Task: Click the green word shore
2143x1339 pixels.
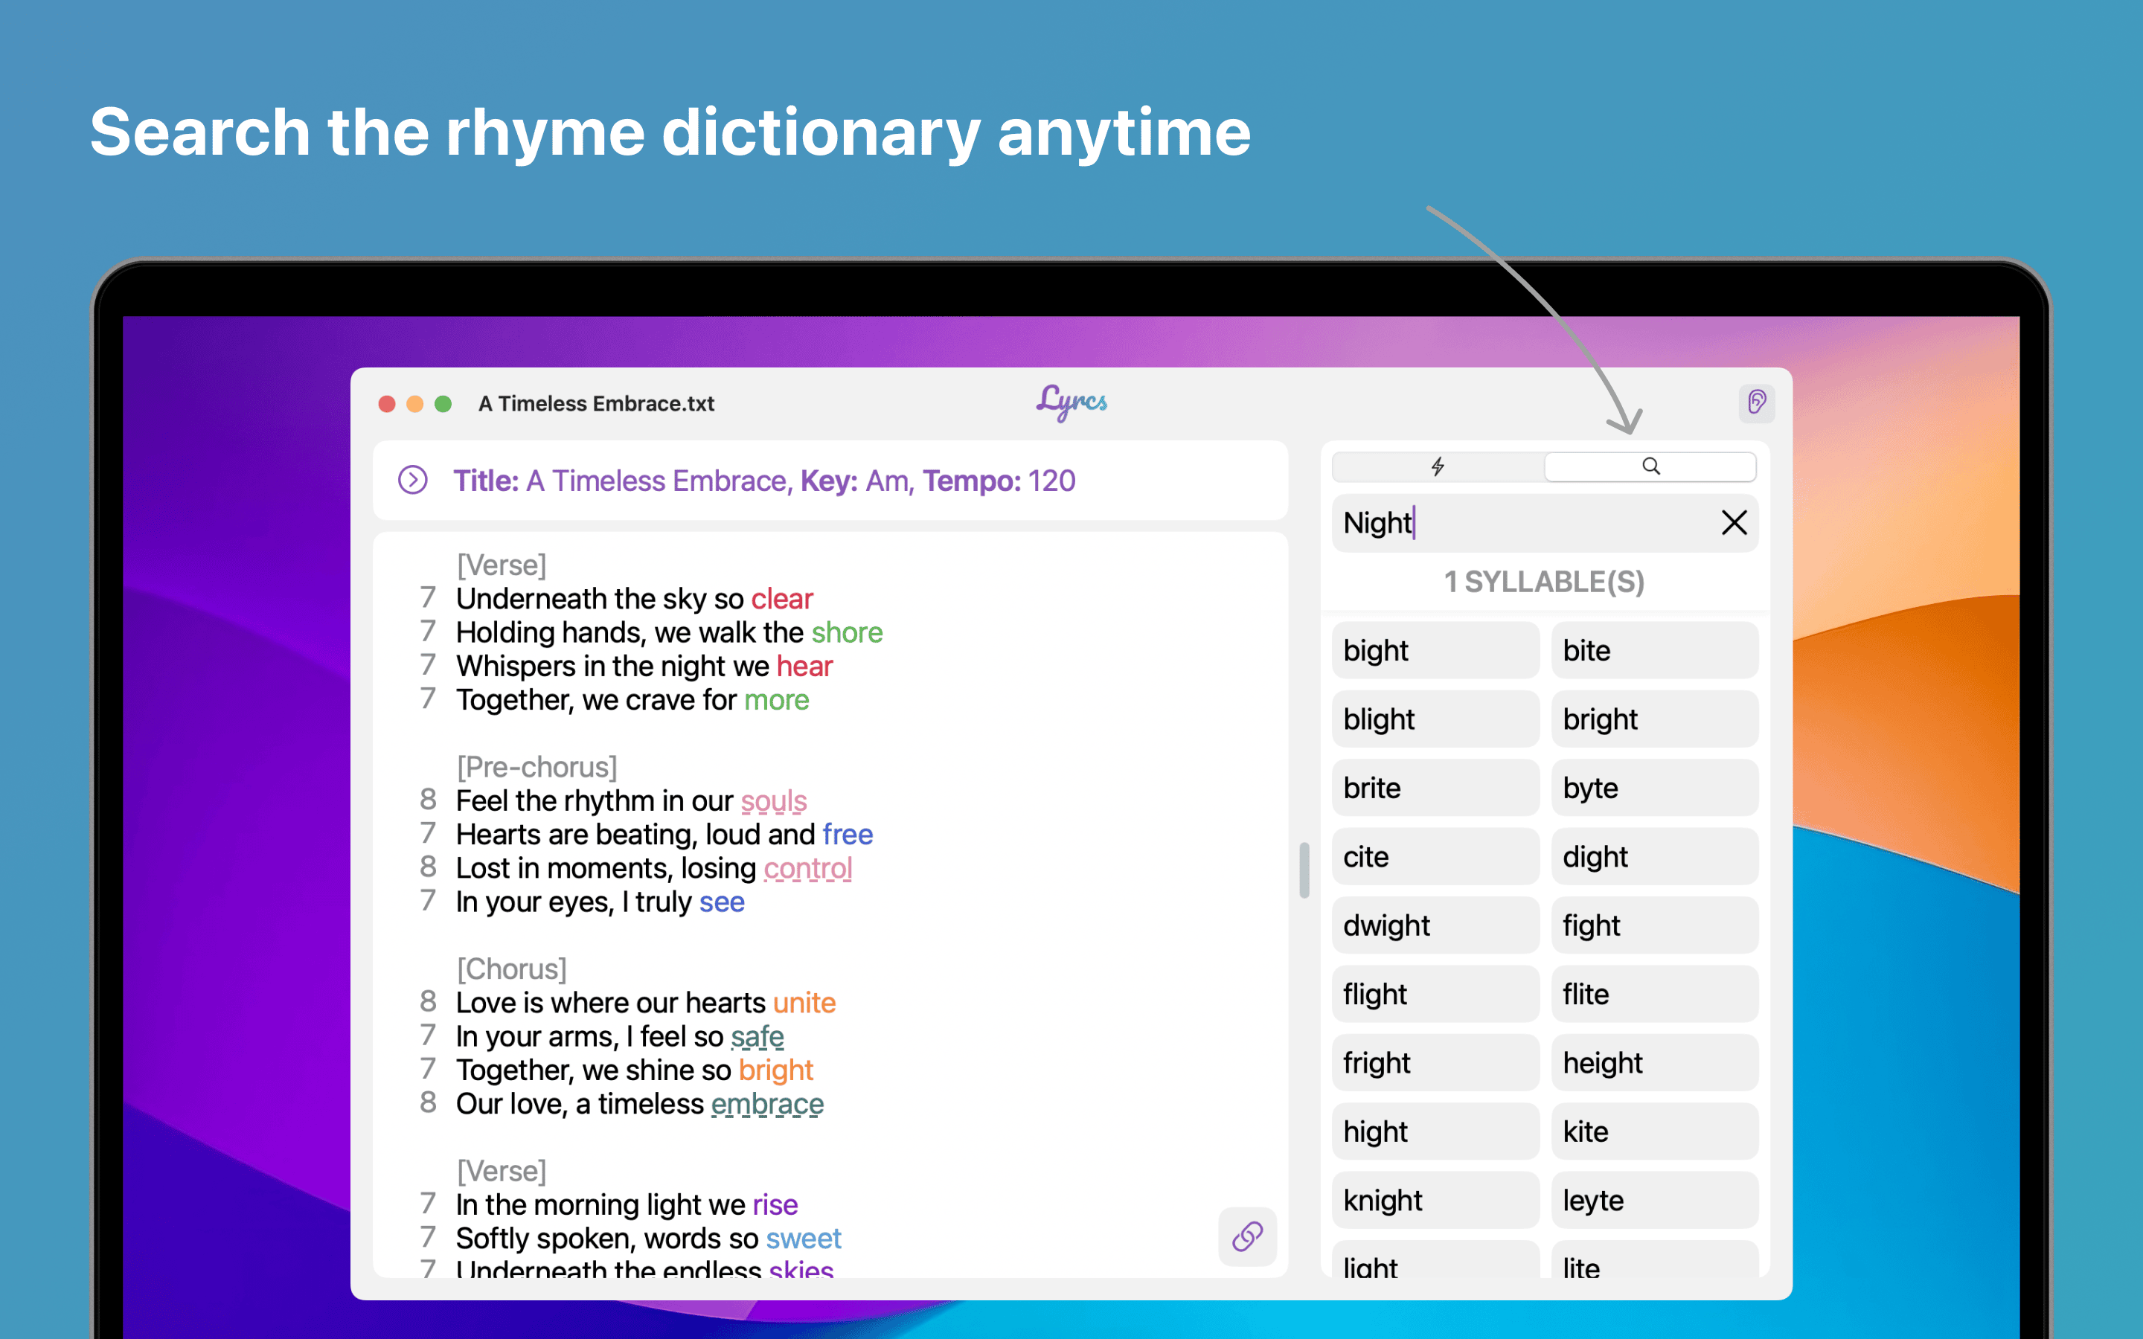Action: pos(847,632)
